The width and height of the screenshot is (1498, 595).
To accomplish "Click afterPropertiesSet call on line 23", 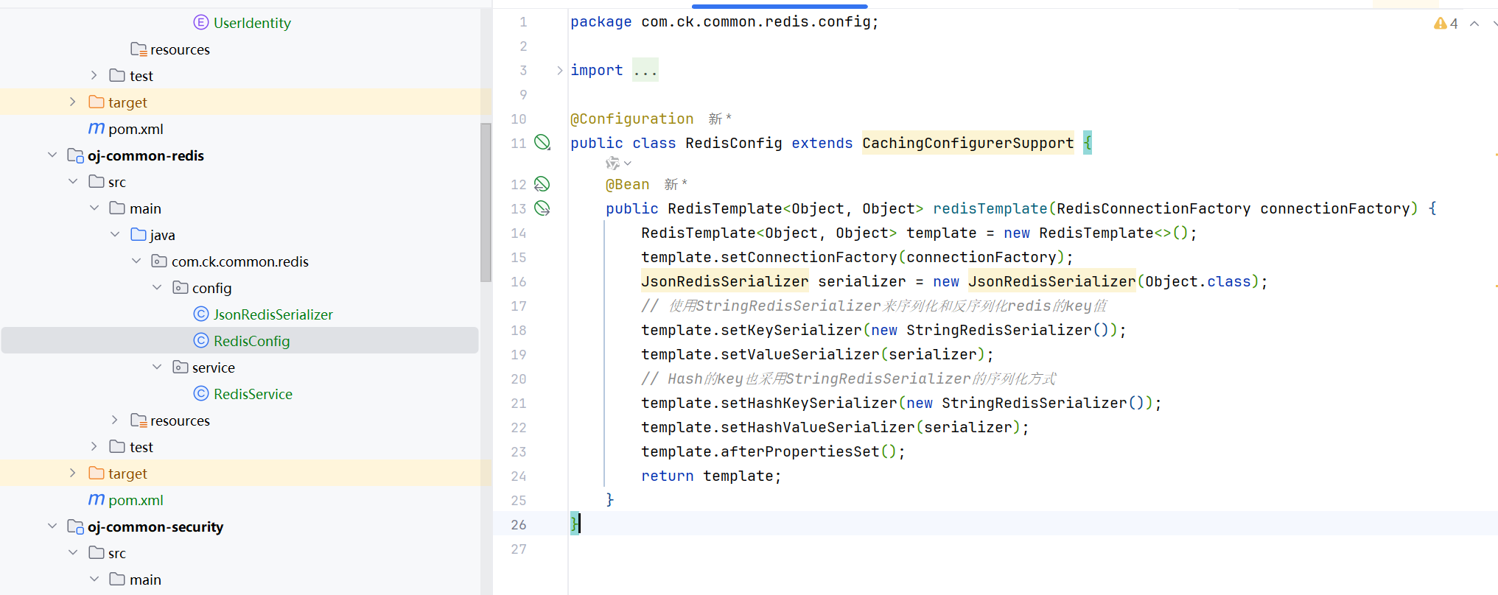I will click(799, 451).
